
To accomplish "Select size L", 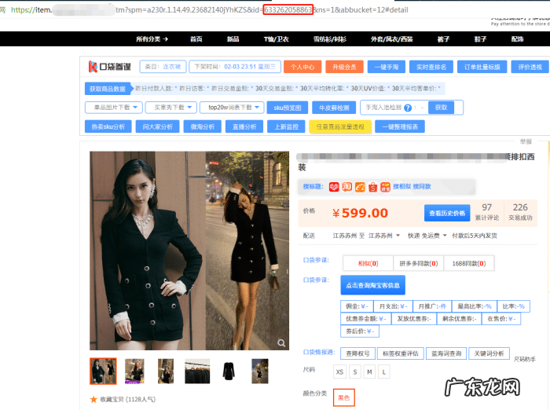I will [x=383, y=372].
